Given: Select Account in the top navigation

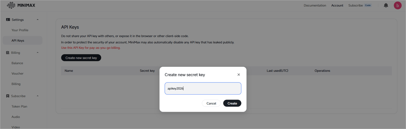Looking at the screenshot, I should point(337,5).
